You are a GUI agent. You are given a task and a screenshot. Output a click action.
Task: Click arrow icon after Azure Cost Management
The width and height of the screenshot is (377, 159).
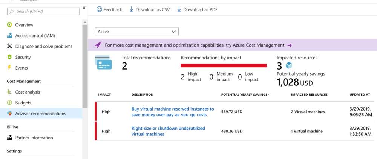coord(290,45)
